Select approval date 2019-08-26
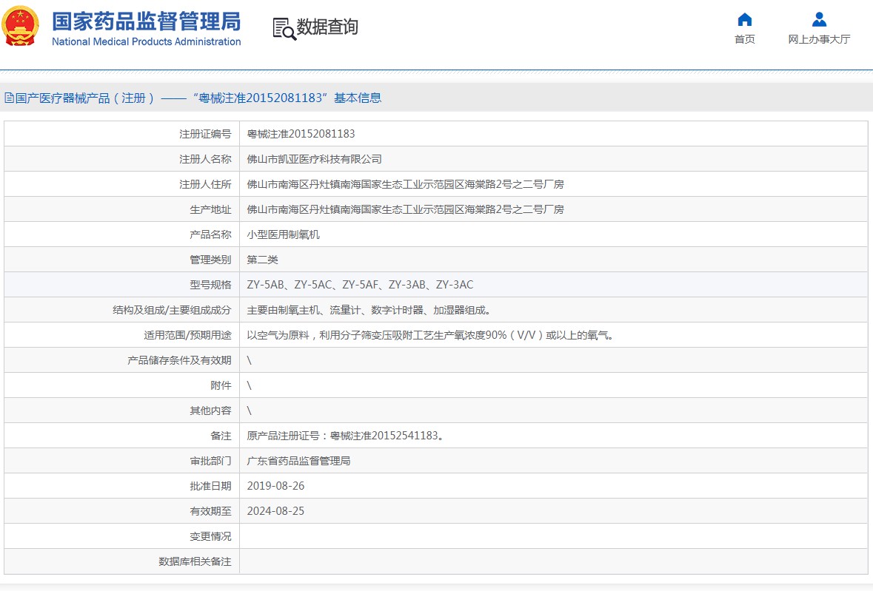Image resolution: width=873 pixels, height=591 pixels. click(x=275, y=486)
